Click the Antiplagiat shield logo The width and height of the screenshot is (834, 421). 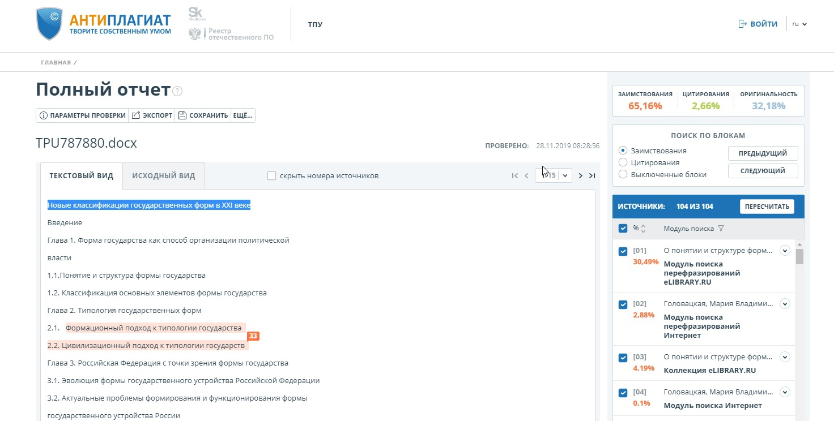(49, 24)
